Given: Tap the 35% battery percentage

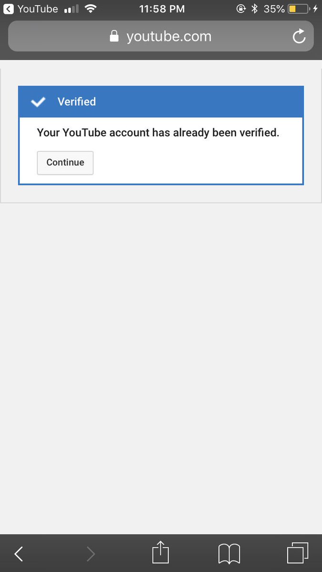Looking at the screenshot, I should click(274, 9).
